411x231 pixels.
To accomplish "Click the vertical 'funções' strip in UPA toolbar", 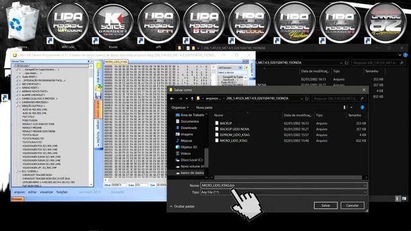I will [x=98, y=139].
